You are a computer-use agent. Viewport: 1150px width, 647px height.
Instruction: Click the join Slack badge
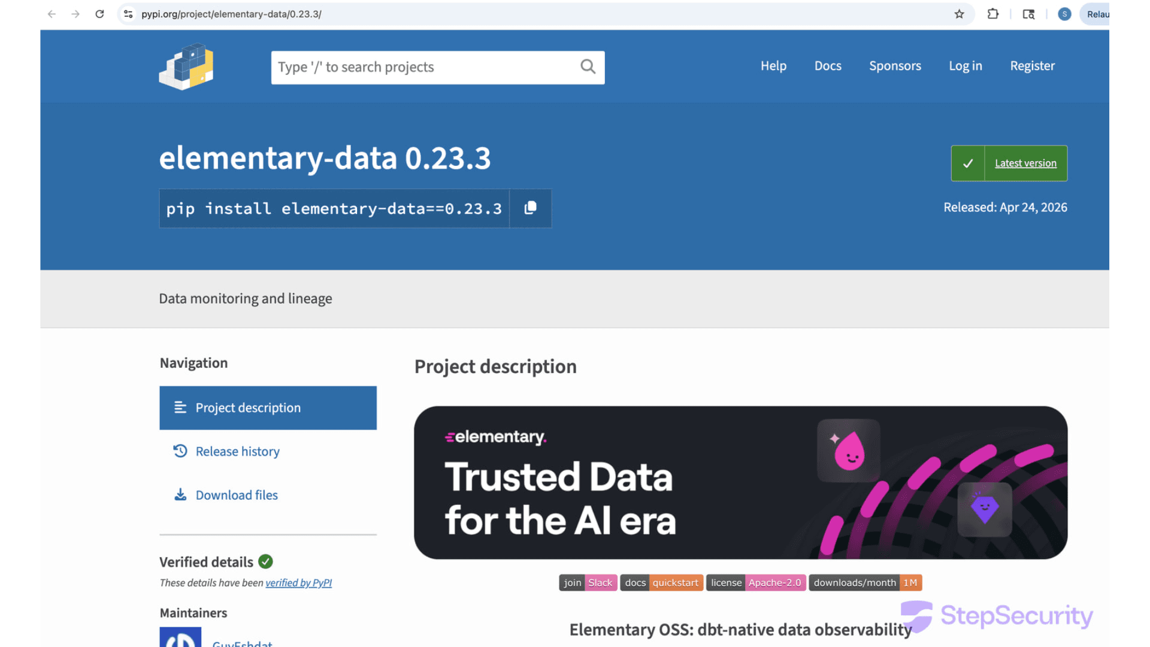[x=588, y=582]
